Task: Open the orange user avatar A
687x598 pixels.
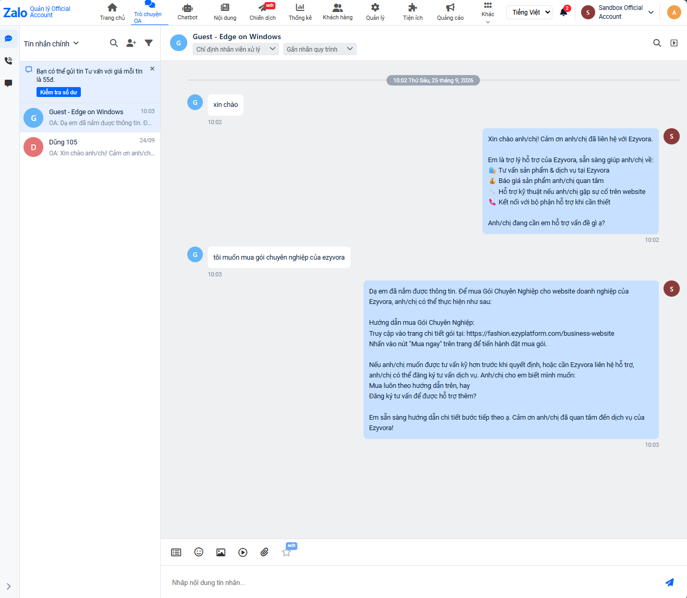Action: (x=674, y=12)
